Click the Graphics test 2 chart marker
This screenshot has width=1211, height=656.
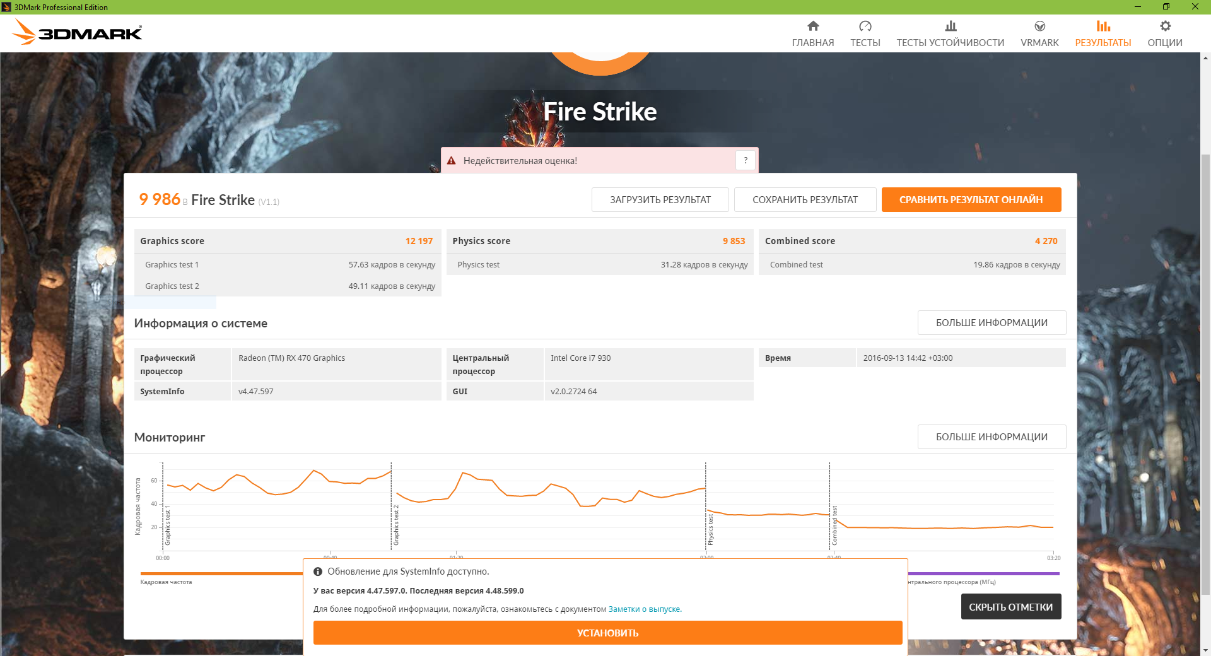coord(396,525)
